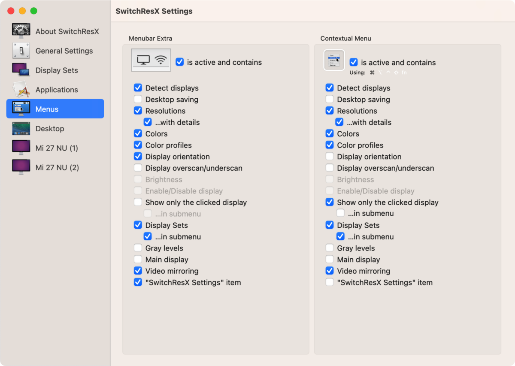Toggle Color profiles in Contextual Menu
515x366 pixels.
coord(330,145)
